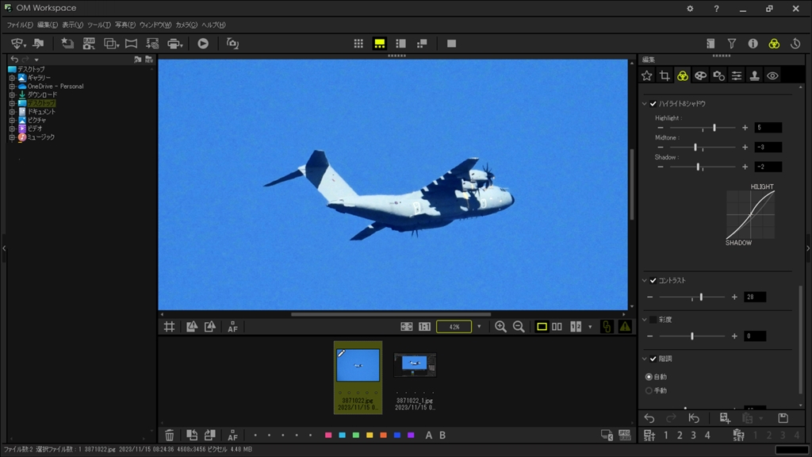Expand the ギャラリー tree node
The width and height of the screenshot is (812, 457).
12,78
